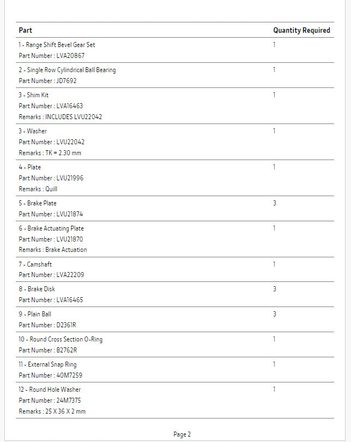
Task: Select Range Shift Bevel Gear Set row
Action: point(57,45)
